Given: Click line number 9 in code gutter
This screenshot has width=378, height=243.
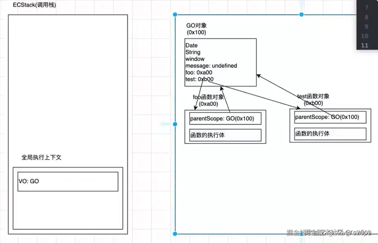Looking at the screenshot, I should point(366,27).
